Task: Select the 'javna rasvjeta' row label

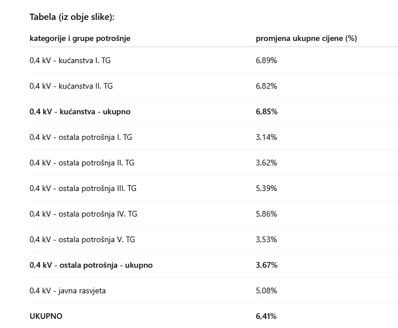Action: pyautogui.click(x=68, y=290)
